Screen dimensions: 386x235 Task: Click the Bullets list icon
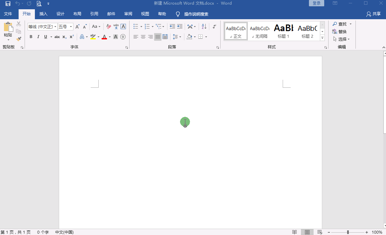click(x=136, y=26)
